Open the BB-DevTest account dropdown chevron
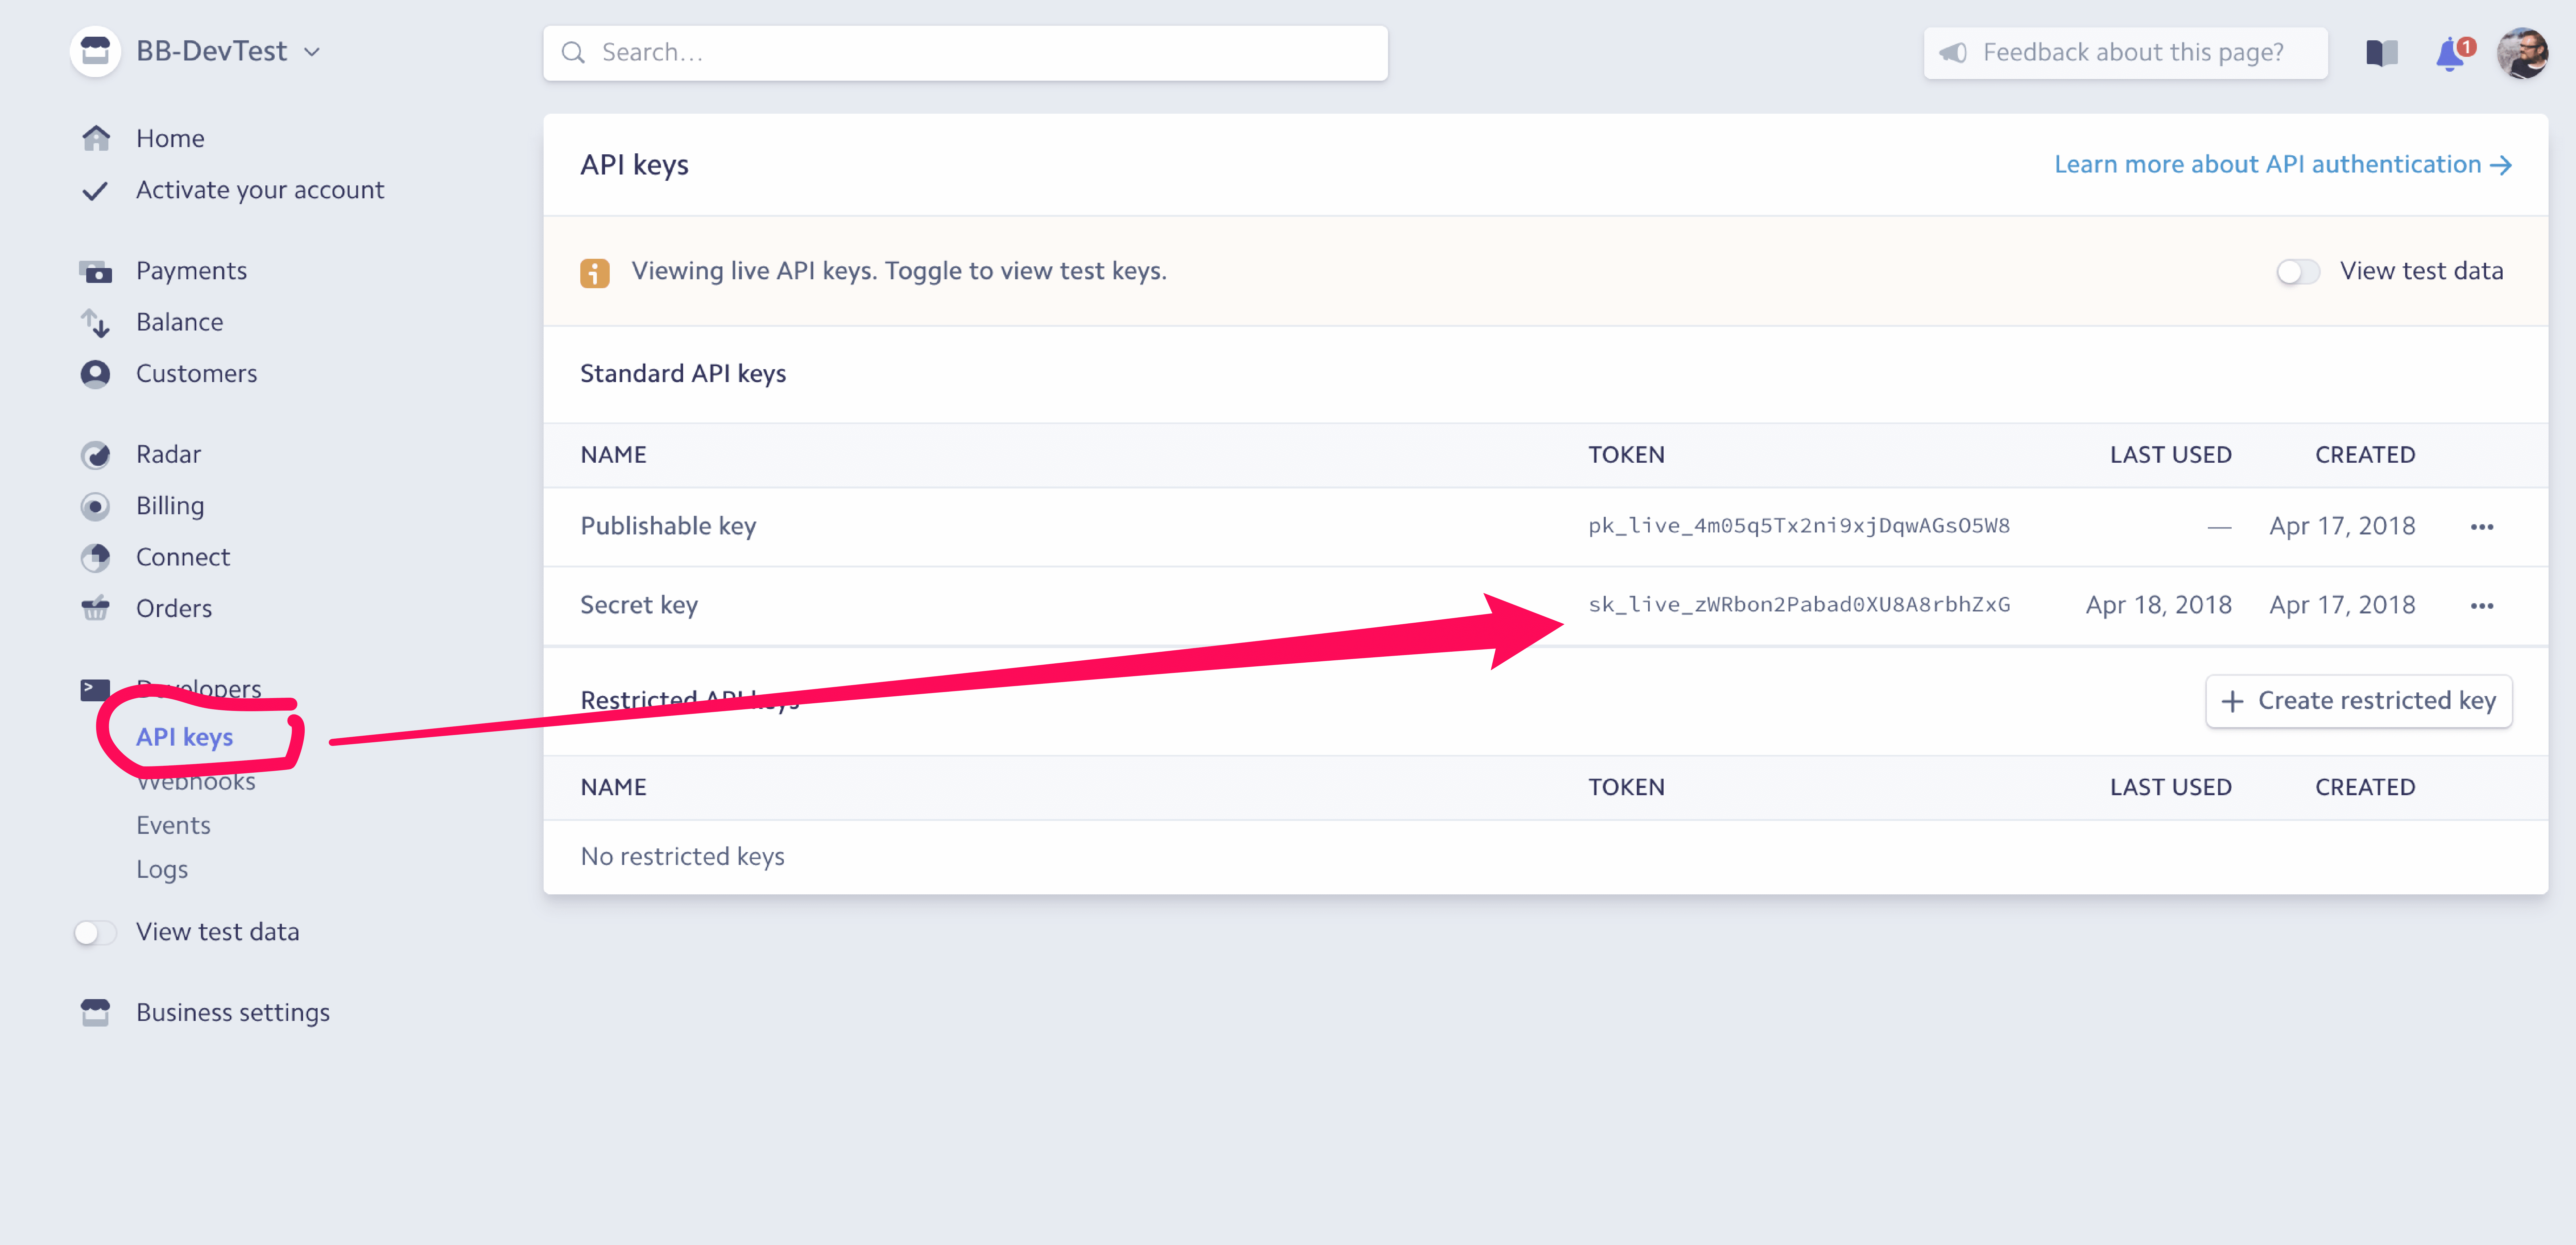This screenshot has height=1245, width=2576. (x=312, y=52)
